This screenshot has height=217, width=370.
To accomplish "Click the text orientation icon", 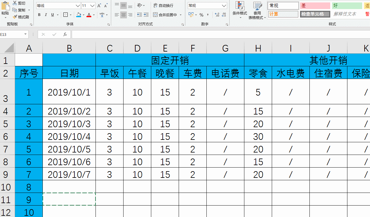I will (140, 5).
